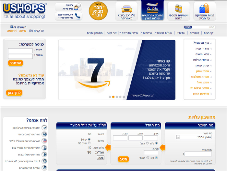The height and width of the screenshot is (171, 227).
Task: Open the shopping cart סל קניות (0)
Action: 36,31
